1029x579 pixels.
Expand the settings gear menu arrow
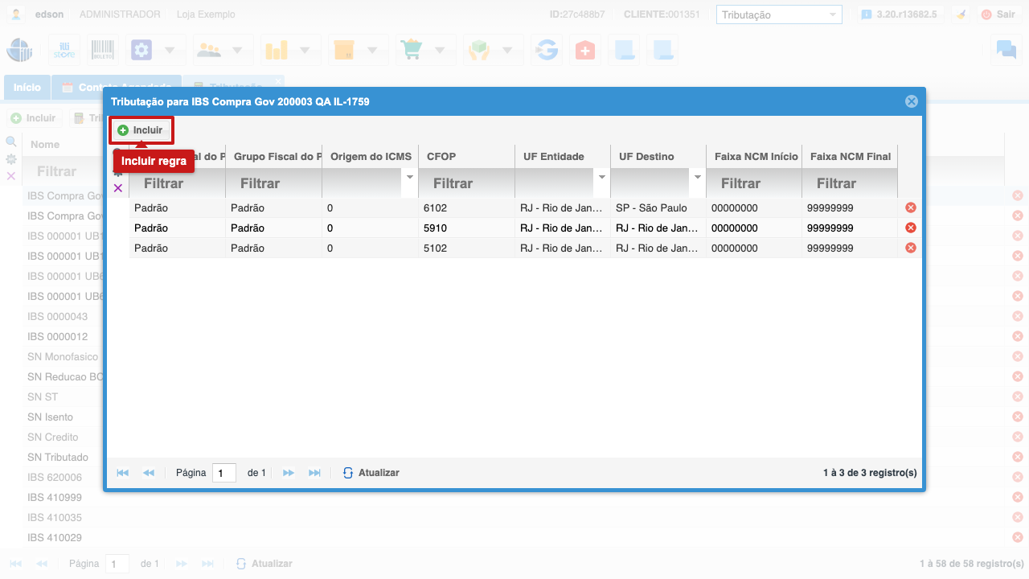(x=170, y=50)
